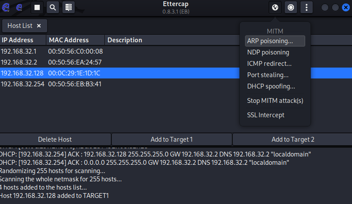
Task: Close the Host List tab
Action: click(x=39, y=26)
